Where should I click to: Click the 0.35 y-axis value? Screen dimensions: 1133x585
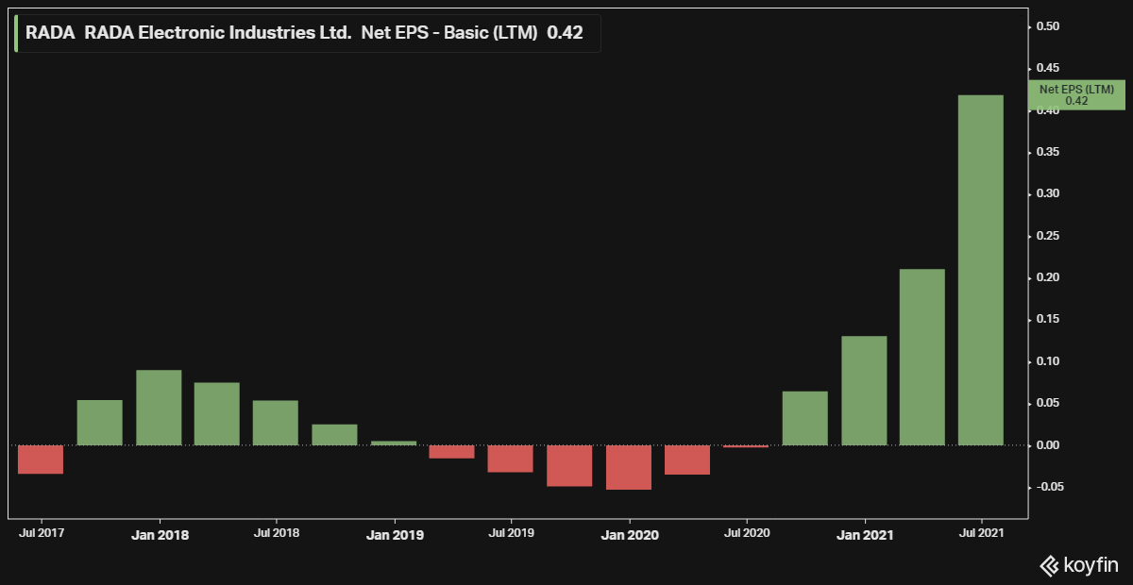pyautogui.click(x=1046, y=152)
